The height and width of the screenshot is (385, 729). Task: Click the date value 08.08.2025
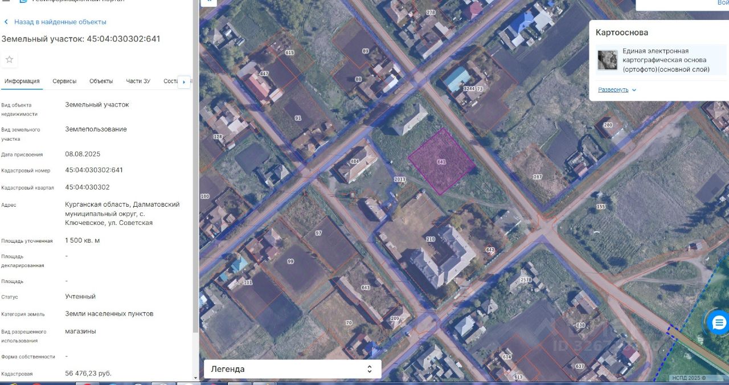83,154
